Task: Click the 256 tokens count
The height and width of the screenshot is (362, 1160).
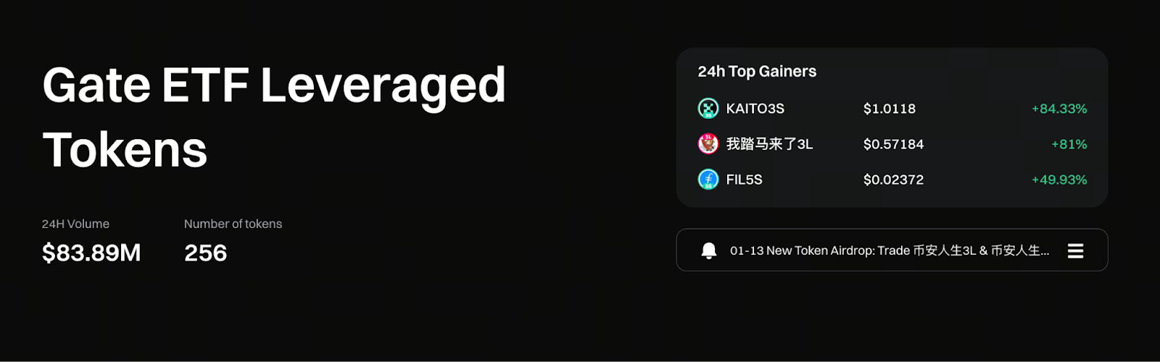Action: pos(205,253)
